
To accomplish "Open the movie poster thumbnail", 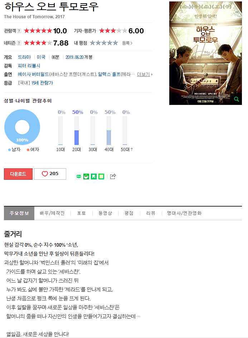I will pos(205,53).
